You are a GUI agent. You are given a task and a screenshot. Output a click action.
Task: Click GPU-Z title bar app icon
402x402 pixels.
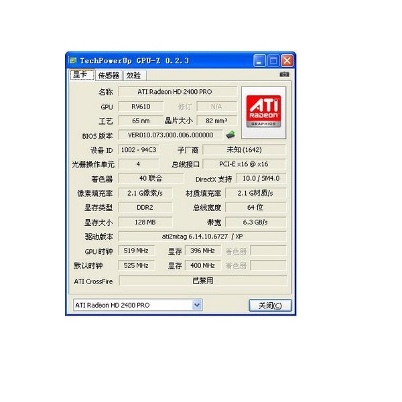pos(72,60)
